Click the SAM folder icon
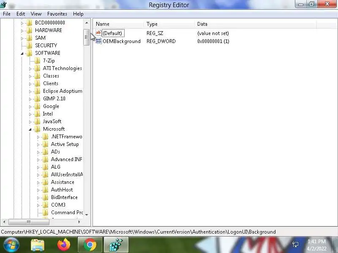The height and width of the screenshot is (253, 338). click(x=29, y=38)
